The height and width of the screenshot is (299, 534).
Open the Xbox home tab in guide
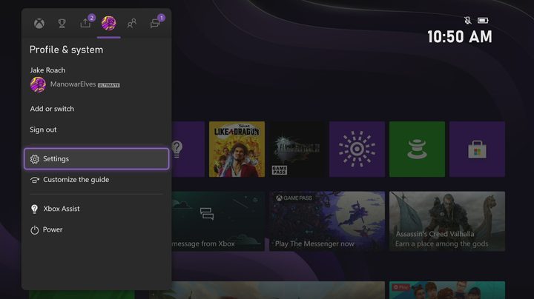[39, 24]
